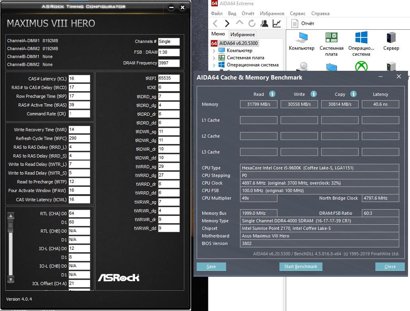Click the Copy info icon in benchmark
The height and width of the screenshot is (311, 410).
tap(353, 94)
